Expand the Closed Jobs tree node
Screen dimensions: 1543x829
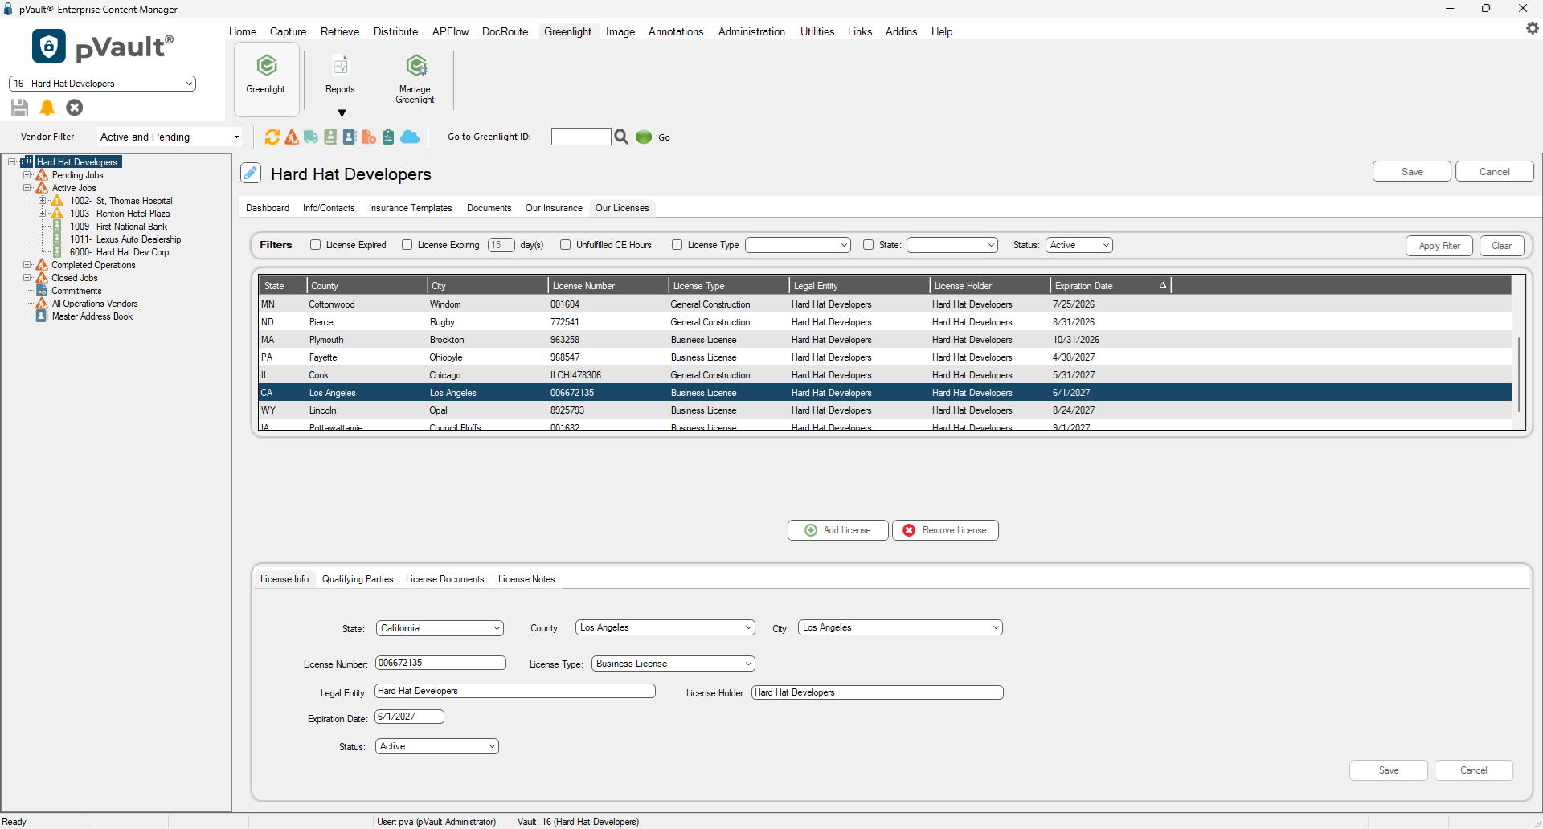(x=27, y=278)
